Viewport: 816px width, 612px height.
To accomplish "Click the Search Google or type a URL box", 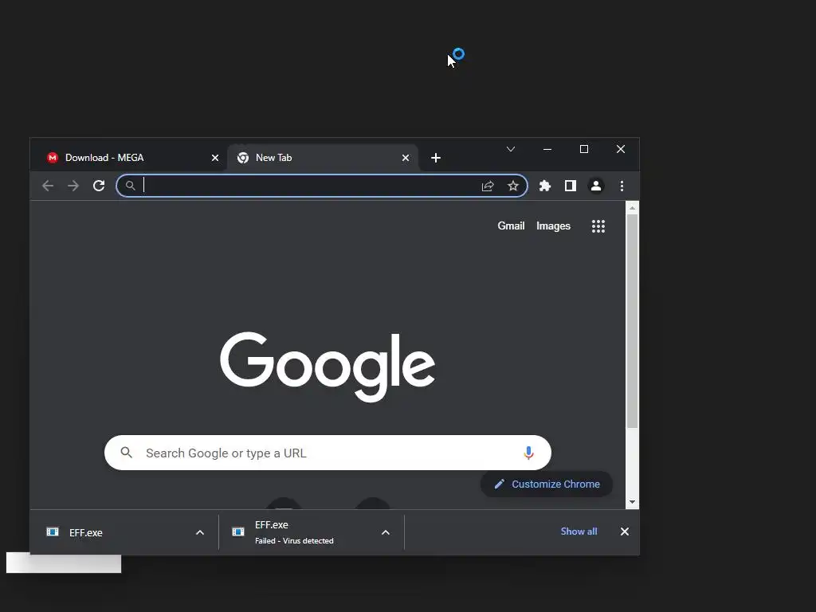I will click(x=328, y=453).
